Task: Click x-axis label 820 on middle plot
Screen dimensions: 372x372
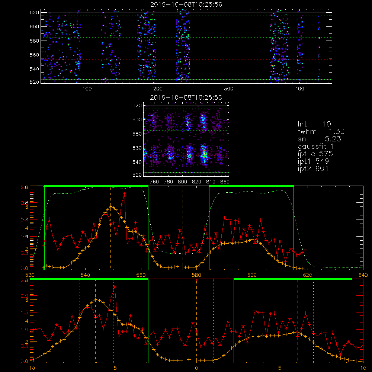Action: pos(197,182)
